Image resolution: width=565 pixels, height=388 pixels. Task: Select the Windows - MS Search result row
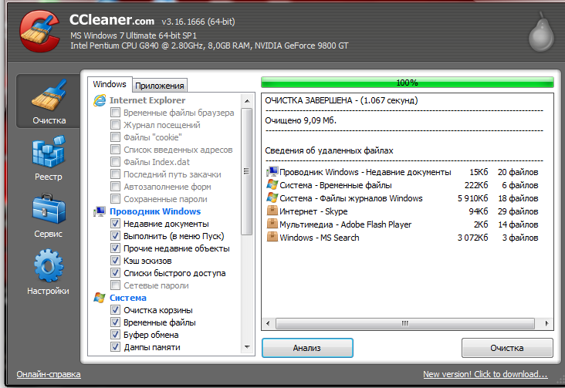pos(402,238)
